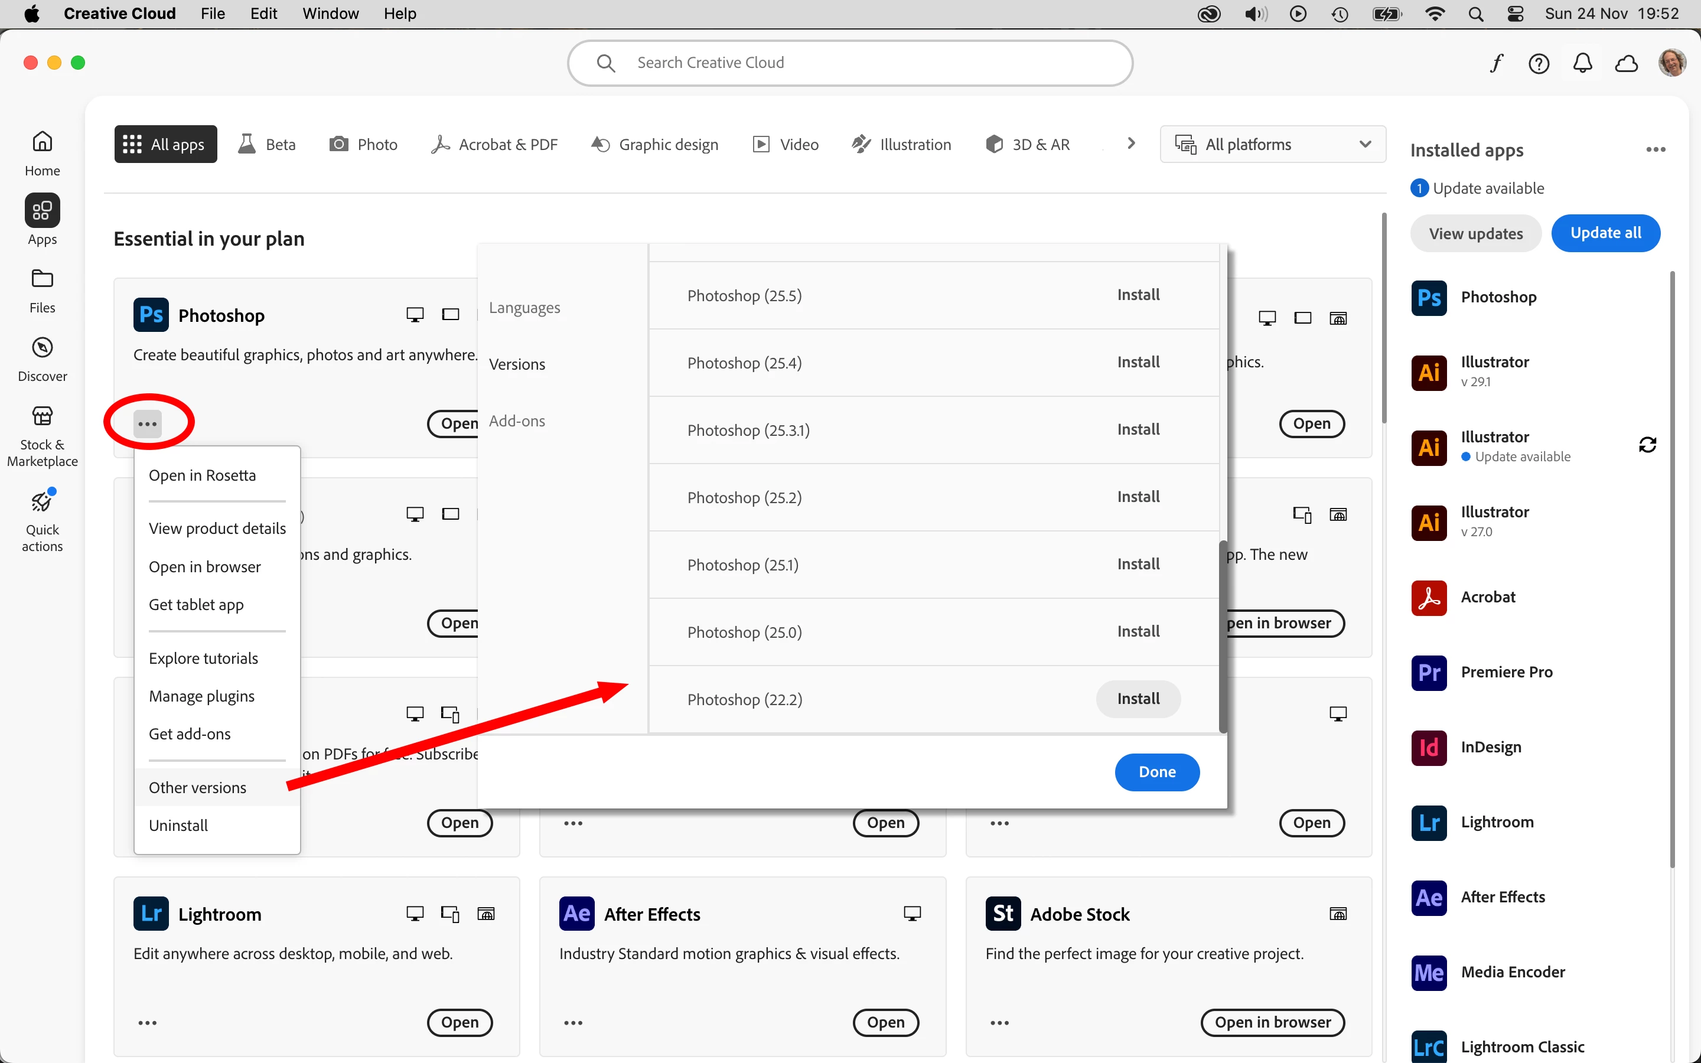Switch to the Languages section in dialog
The image size is (1701, 1063).
click(x=524, y=307)
